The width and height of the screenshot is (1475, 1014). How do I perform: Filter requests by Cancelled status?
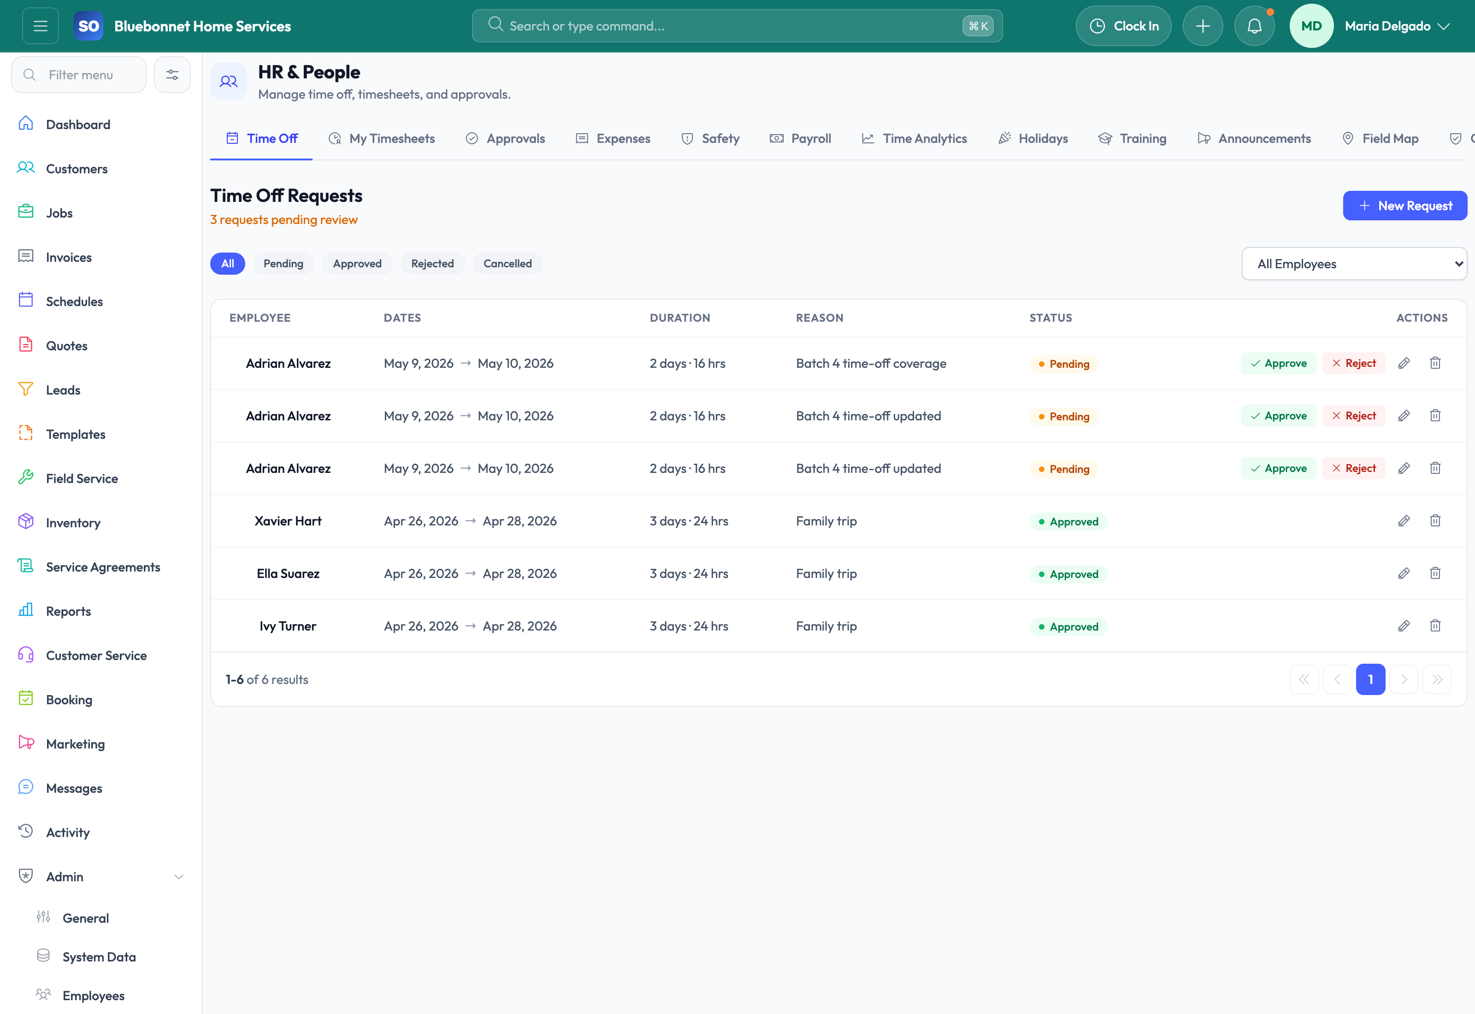click(507, 264)
